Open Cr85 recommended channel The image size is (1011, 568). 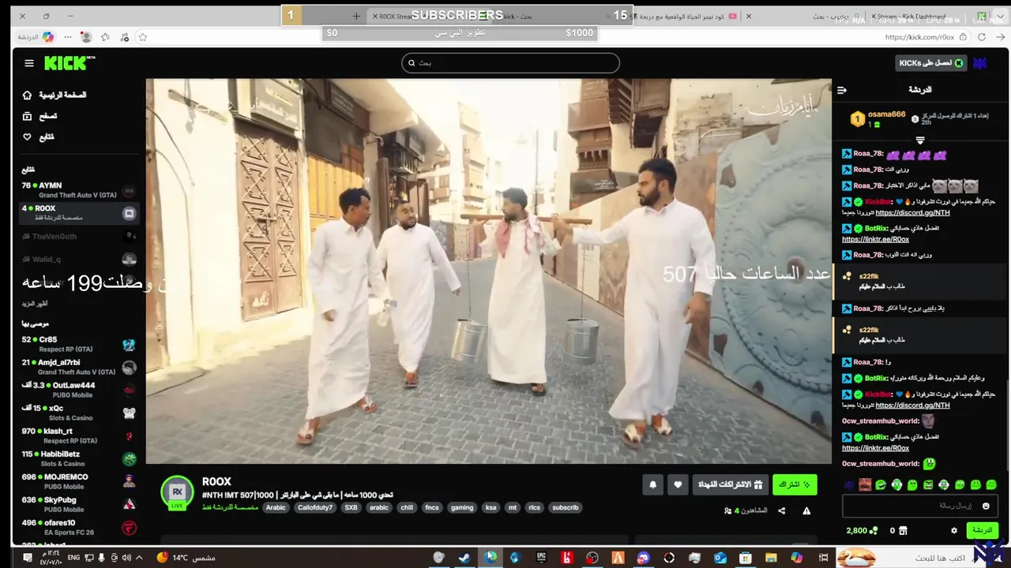coord(79,344)
